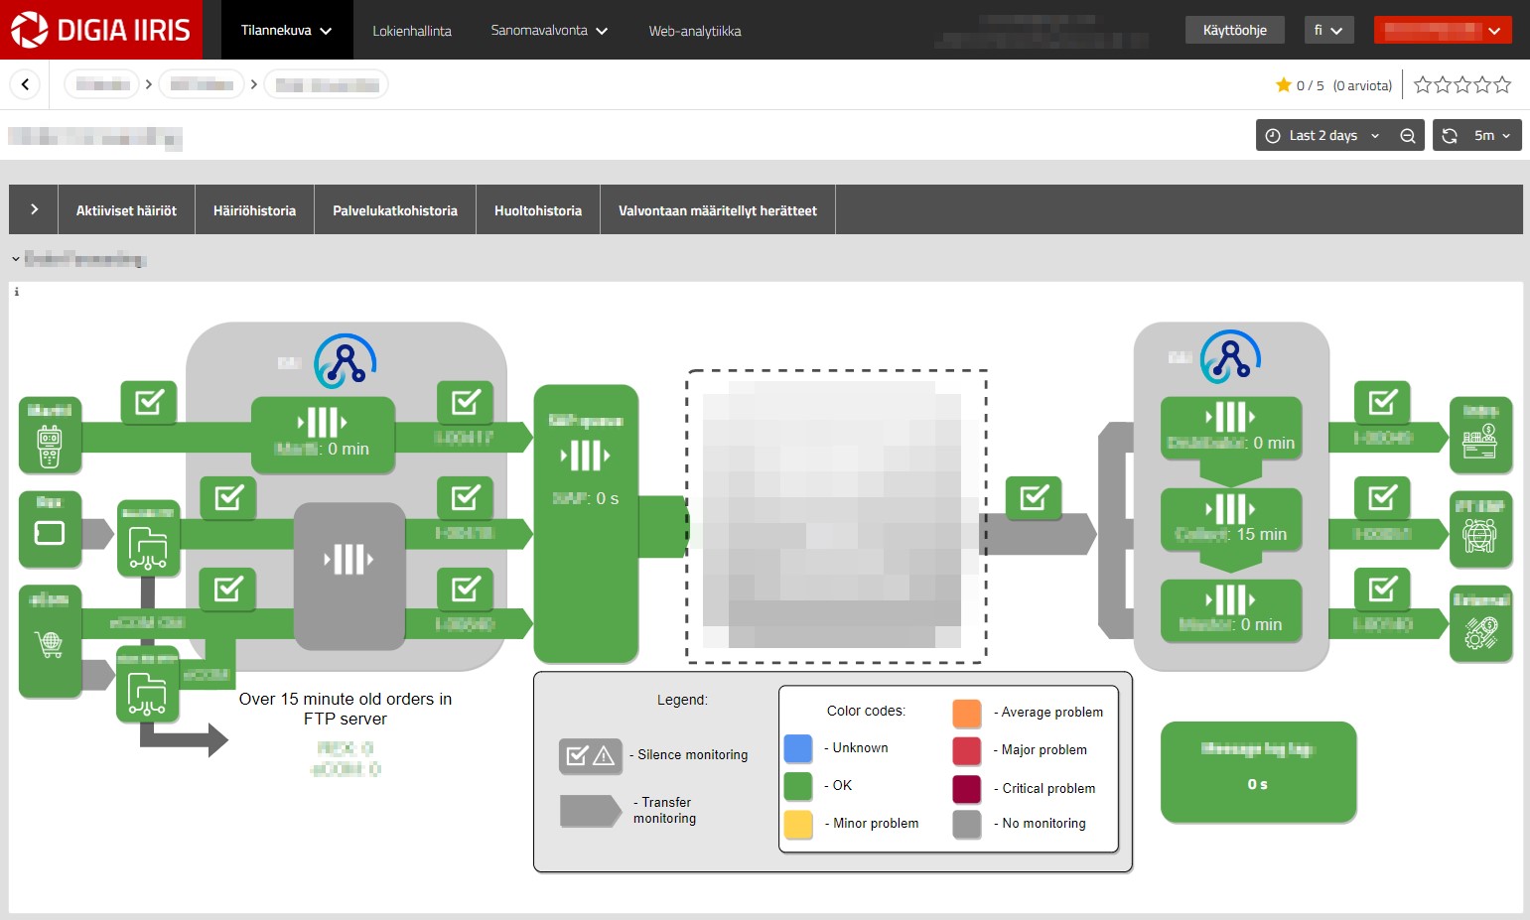The width and height of the screenshot is (1530, 920).
Task: Click the bottom right queue showing 0 min
Action: point(1231,610)
